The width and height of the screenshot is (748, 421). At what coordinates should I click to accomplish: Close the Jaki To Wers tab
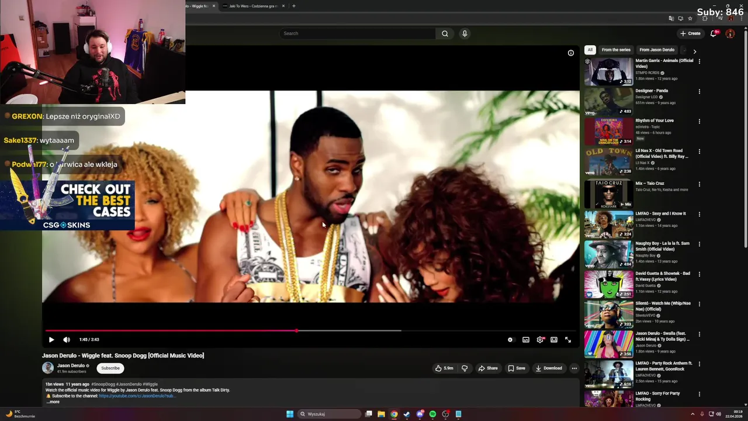(283, 6)
